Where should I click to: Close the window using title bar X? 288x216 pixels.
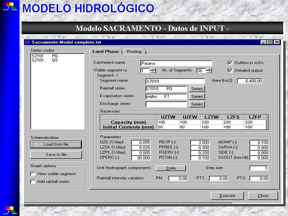tap(276, 42)
